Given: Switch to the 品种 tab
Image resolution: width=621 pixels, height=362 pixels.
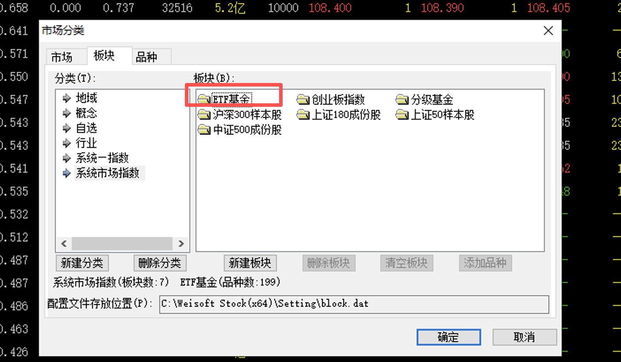Looking at the screenshot, I should pos(147,57).
